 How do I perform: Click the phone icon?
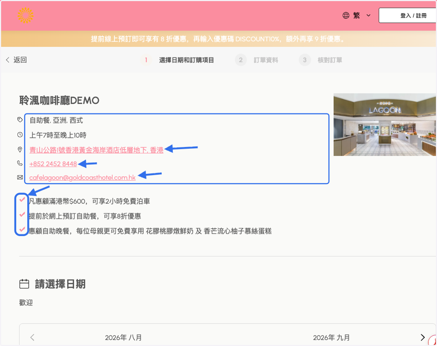point(20,163)
